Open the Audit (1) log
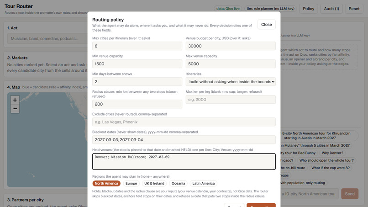The image size is (368, 207). pyautogui.click(x=331, y=9)
